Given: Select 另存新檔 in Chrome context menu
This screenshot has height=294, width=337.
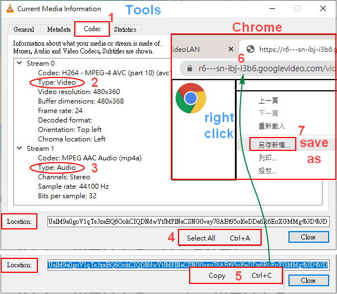Looking at the screenshot, I should pyautogui.click(x=274, y=144).
